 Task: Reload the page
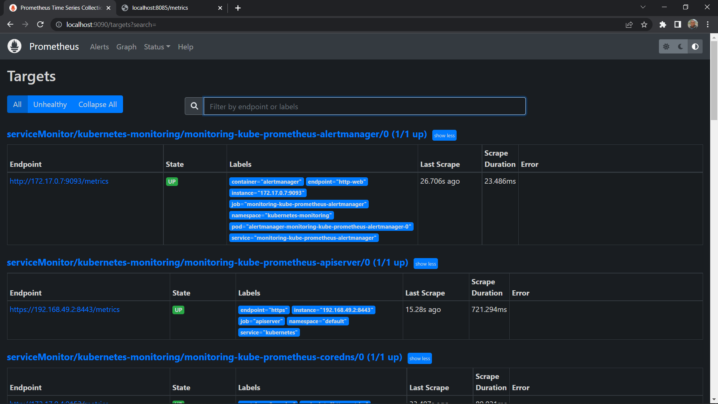click(40, 25)
